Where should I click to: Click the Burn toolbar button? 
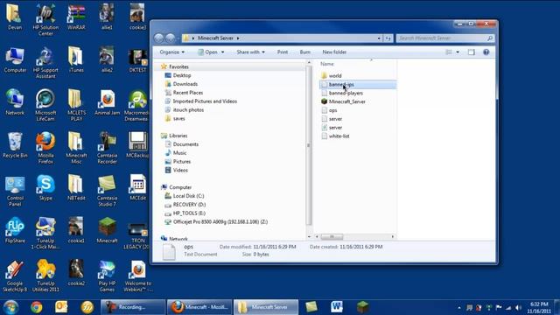pyautogui.click(x=305, y=52)
